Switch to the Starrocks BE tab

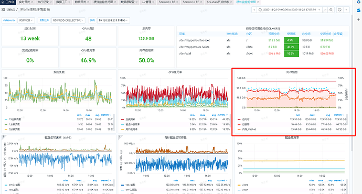point(167,2)
